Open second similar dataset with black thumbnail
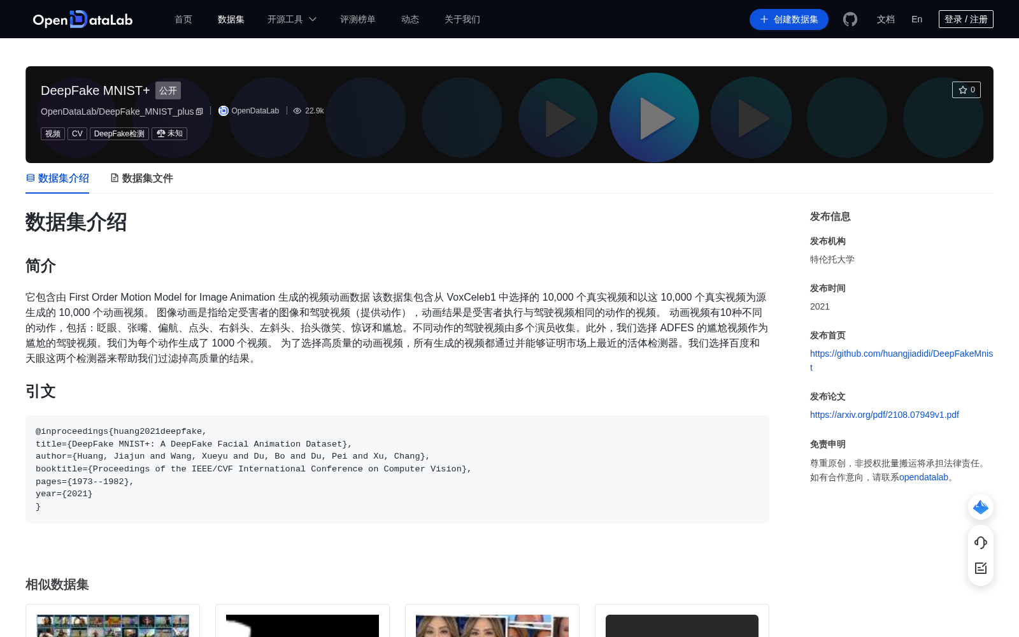 303,626
